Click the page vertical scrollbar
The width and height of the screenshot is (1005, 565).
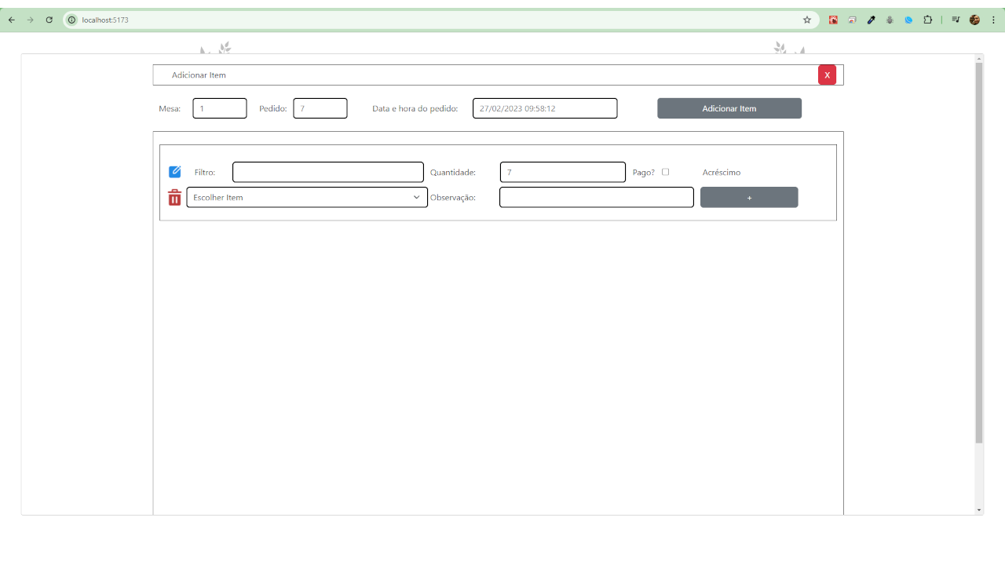(x=978, y=251)
